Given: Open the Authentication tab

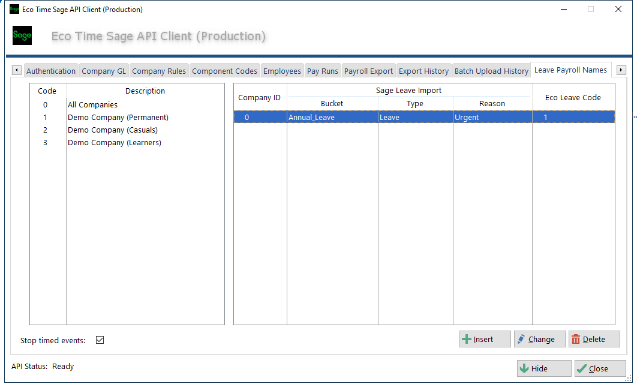Looking at the screenshot, I should 51,71.
